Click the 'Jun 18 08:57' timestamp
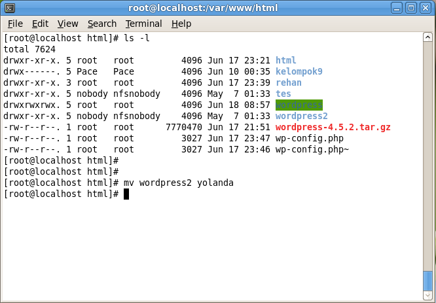 click(x=238, y=105)
